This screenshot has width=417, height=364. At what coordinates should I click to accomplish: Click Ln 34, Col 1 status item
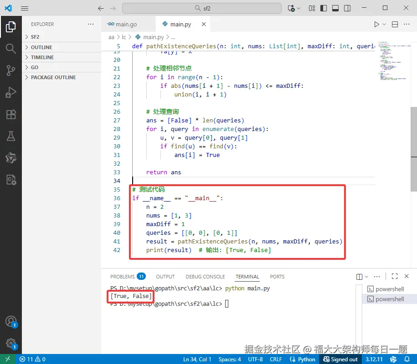pyautogui.click(x=197, y=359)
